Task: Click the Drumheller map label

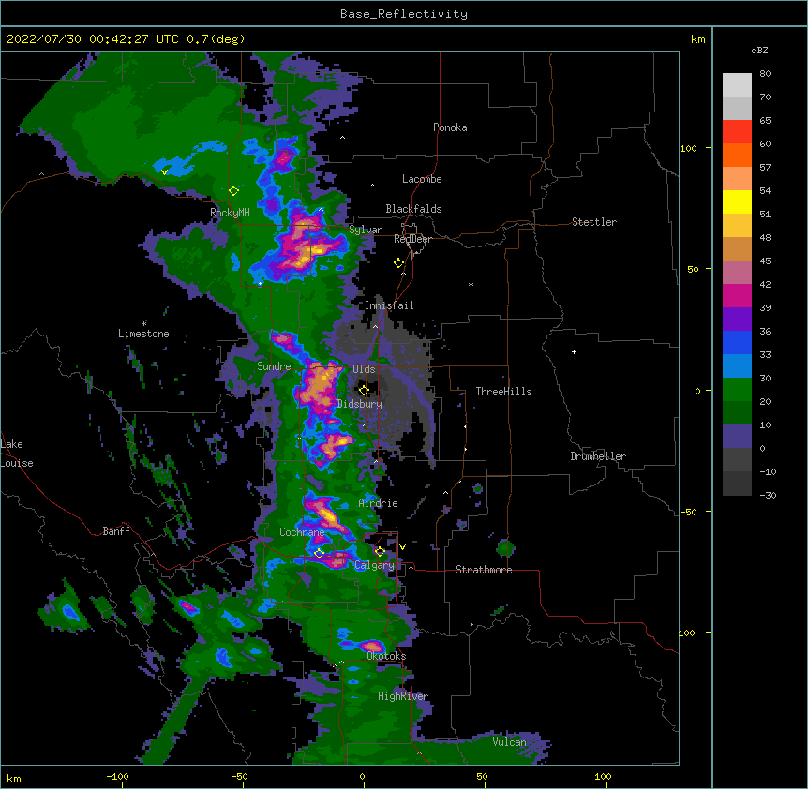Action: [x=598, y=456]
